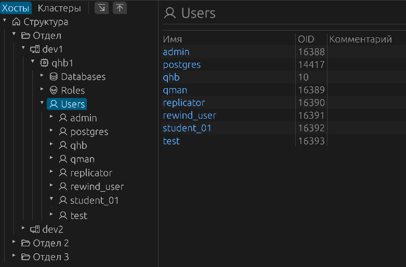Click the collapse-to-top arrow icon in toolbar
This screenshot has width=406, height=267.
click(120, 8)
